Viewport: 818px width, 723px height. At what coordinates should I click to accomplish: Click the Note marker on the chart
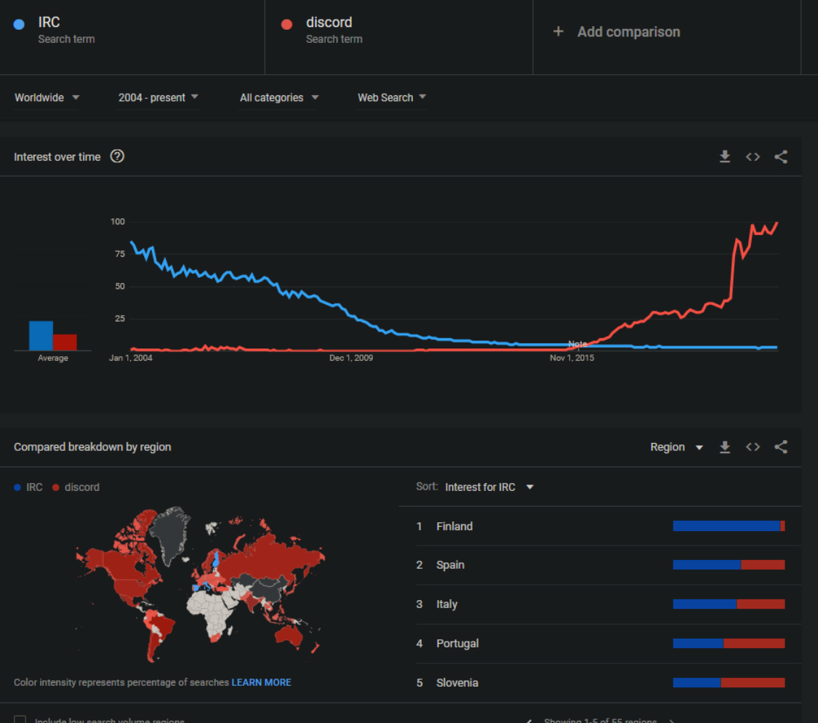(577, 343)
